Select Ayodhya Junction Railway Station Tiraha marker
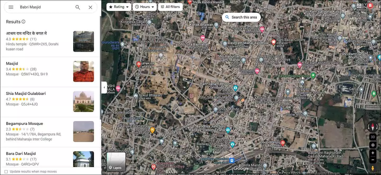The height and width of the screenshot is (175, 381). click(x=228, y=130)
